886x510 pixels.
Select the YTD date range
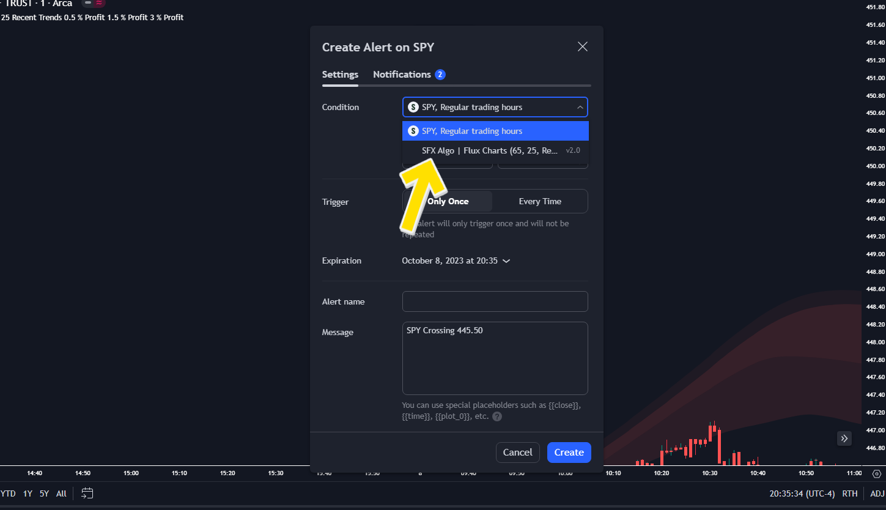(x=8, y=493)
